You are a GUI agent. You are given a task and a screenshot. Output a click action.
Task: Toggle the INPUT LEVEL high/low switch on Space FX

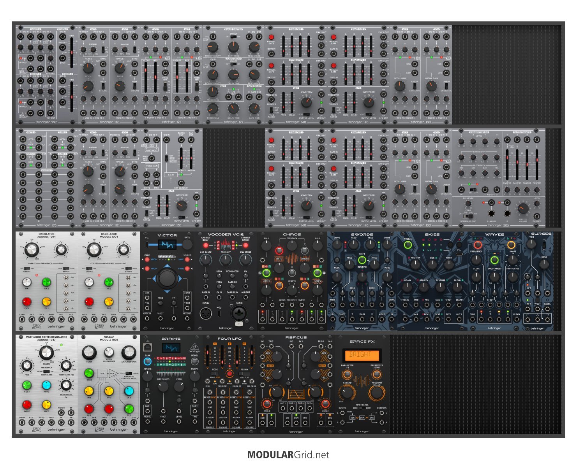[x=362, y=408]
